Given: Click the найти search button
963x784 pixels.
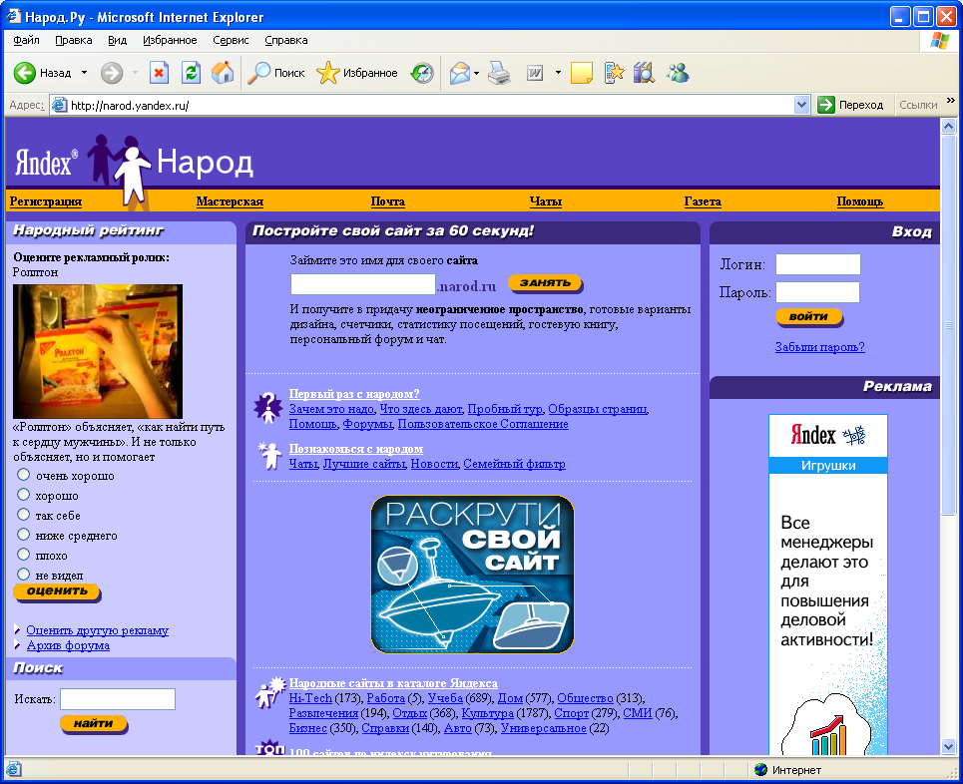Looking at the screenshot, I should point(94,724).
